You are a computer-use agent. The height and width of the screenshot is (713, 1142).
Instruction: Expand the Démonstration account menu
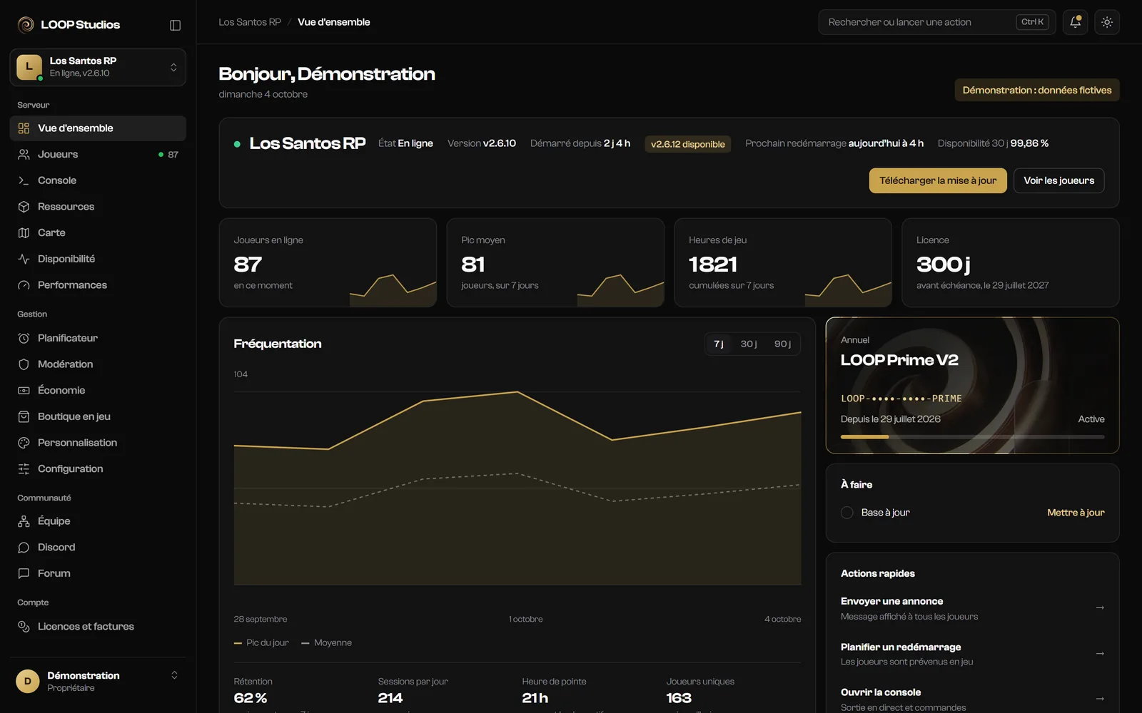(98, 681)
